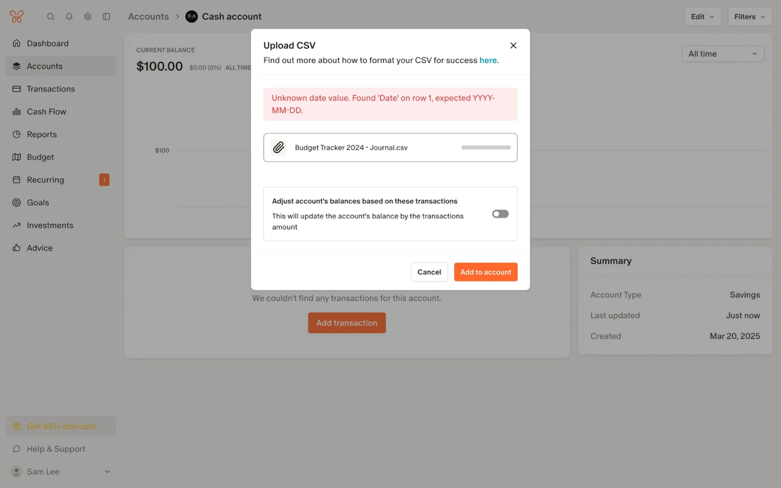Open the Reports section
Image resolution: width=781 pixels, height=488 pixels.
(41, 134)
